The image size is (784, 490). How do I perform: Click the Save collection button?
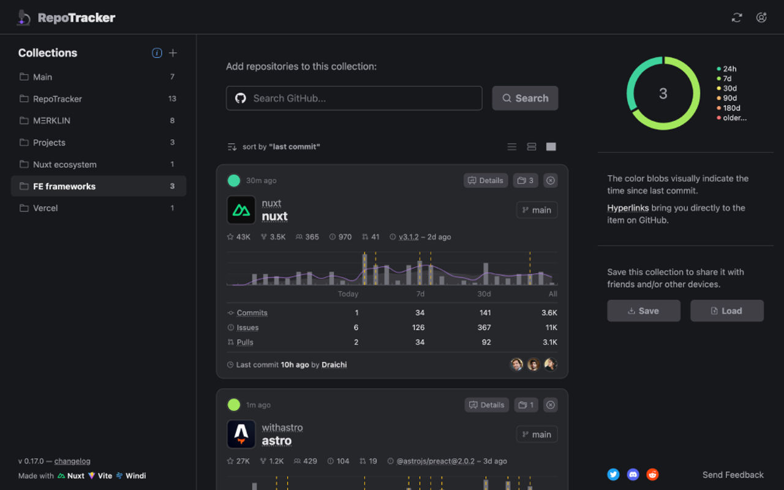point(644,311)
